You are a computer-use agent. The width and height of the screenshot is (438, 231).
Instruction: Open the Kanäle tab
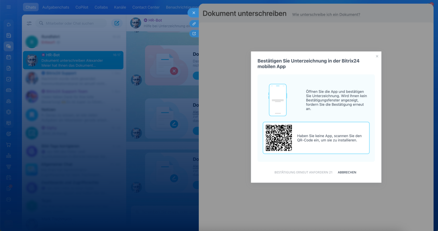coord(120,7)
